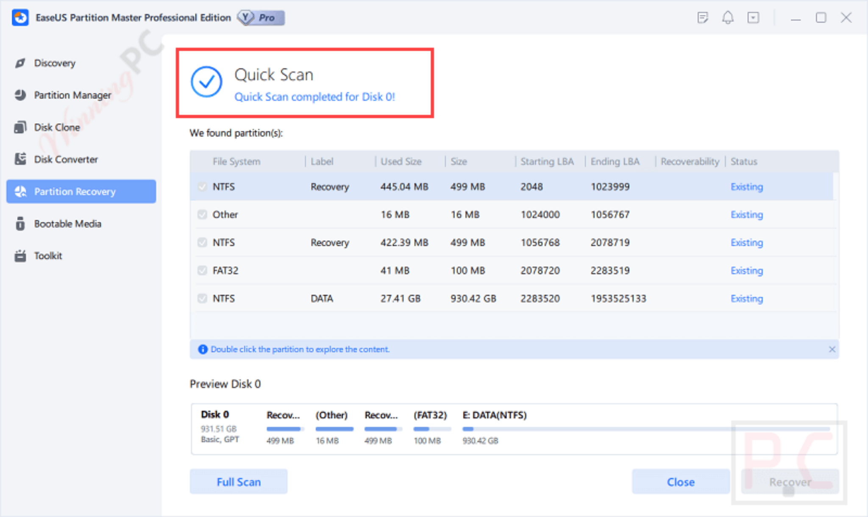Viewport: 868px width, 517px height.
Task: Switch to Partition Recovery
Action: (x=75, y=191)
